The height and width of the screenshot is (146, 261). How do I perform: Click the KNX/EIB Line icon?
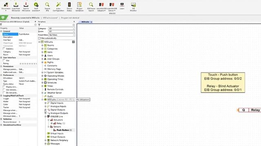(49, 116)
